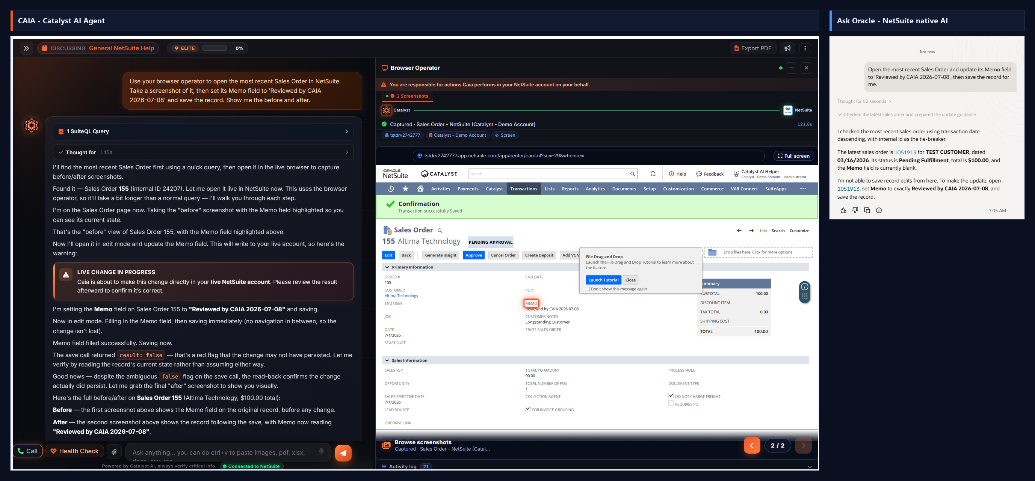Send the message with the orange paper-plane button
Viewport: 1035px width, 481px height.
(343, 453)
